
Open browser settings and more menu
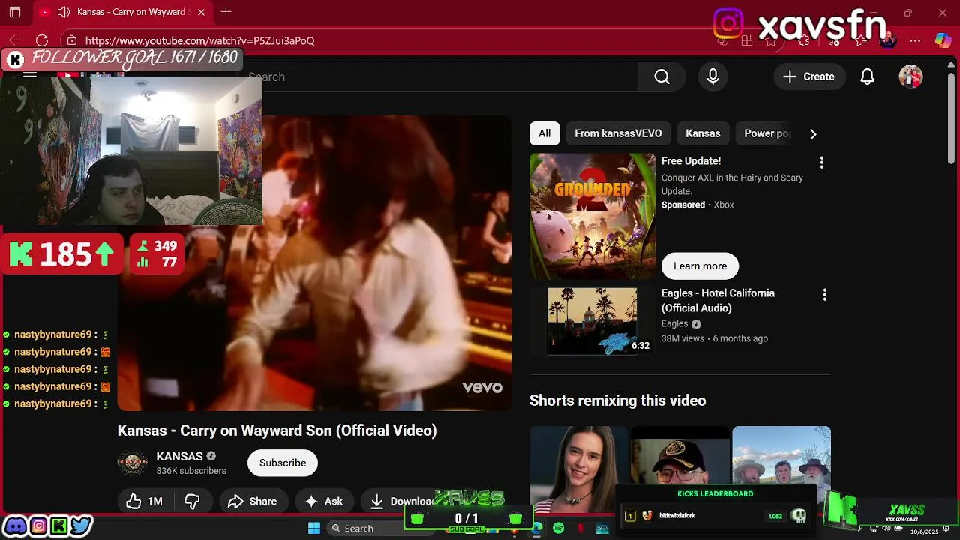[x=915, y=40]
